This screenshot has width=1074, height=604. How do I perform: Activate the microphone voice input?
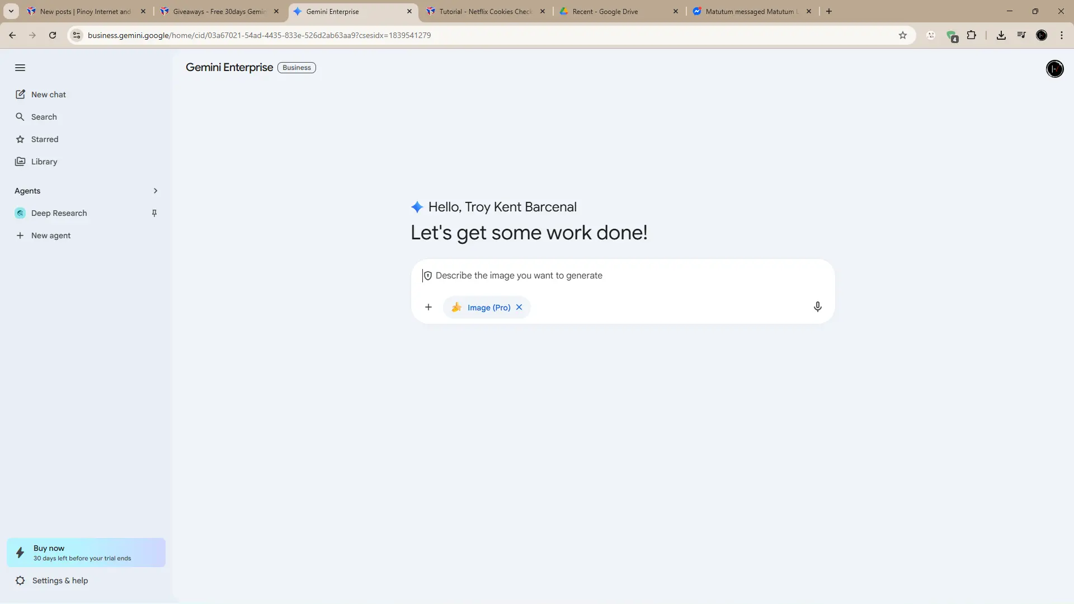(x=817, y=307)
